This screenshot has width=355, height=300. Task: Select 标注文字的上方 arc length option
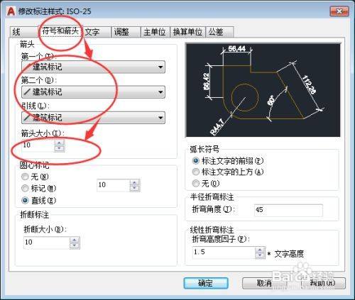[x=228, y=172]
